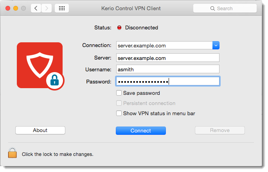Open the Connection combo box field
Screen dimensions: 268x172
164,45
